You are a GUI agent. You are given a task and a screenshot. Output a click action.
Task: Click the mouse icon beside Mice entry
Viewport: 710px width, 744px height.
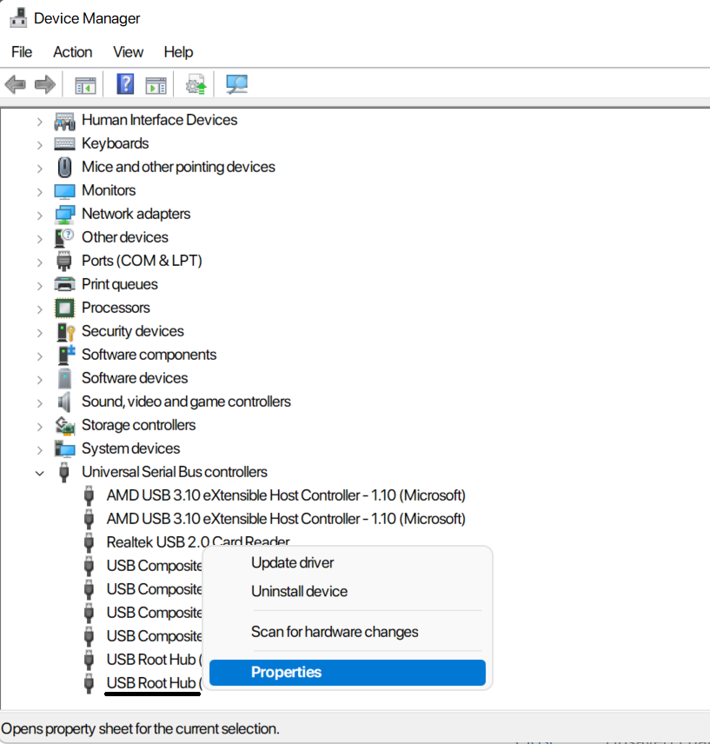coord(64,167)
